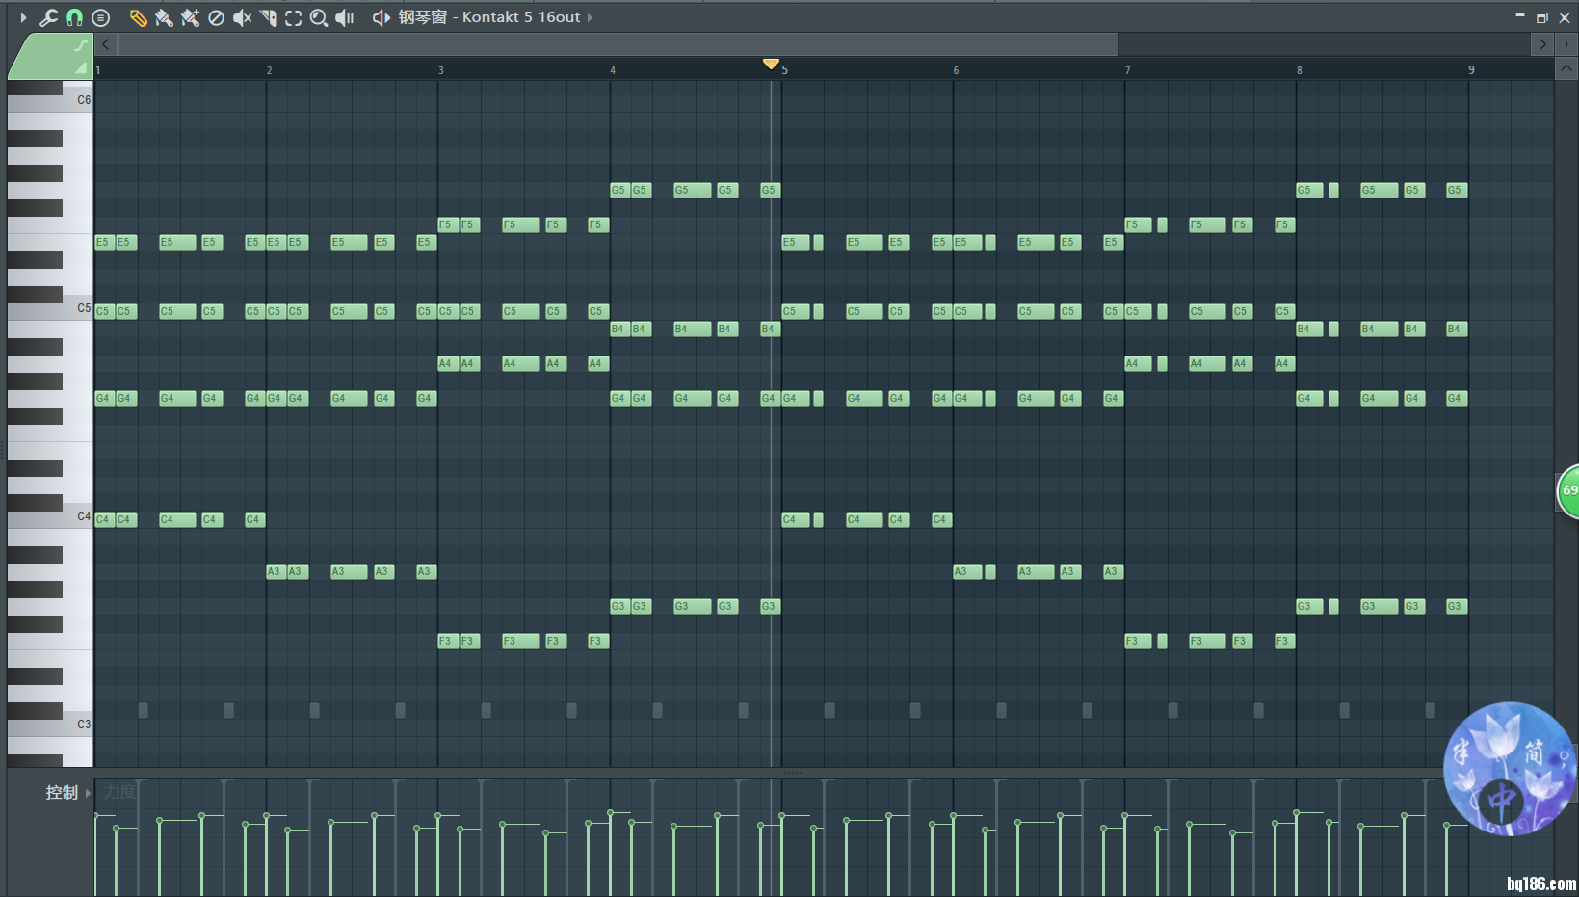Click the C5 piano key
Screen dimensions: 1579x897
50,309
